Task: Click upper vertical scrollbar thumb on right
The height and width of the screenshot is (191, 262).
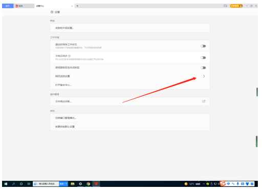Action: pos(257,92)
